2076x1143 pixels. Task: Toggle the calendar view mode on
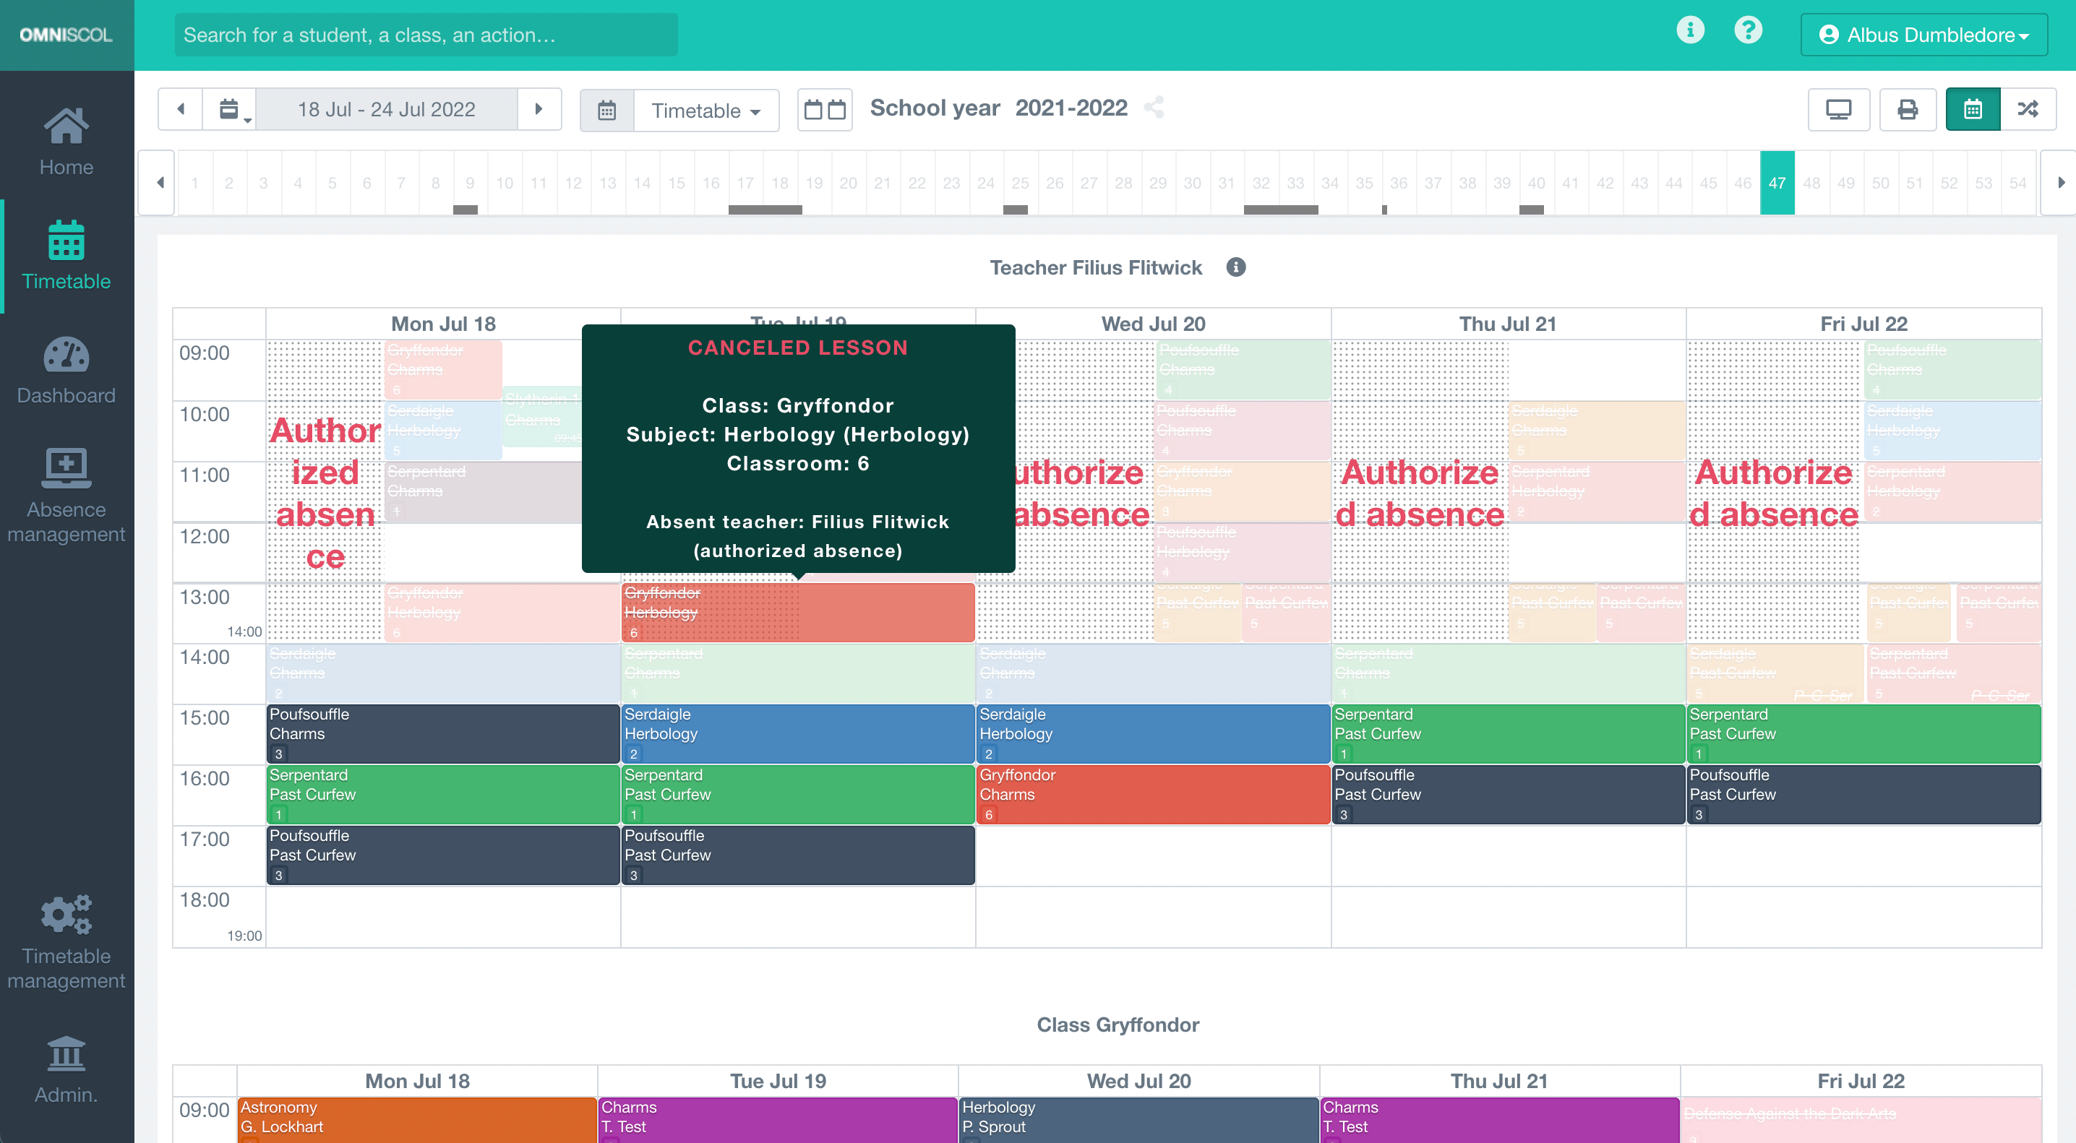coord(1972,109)
